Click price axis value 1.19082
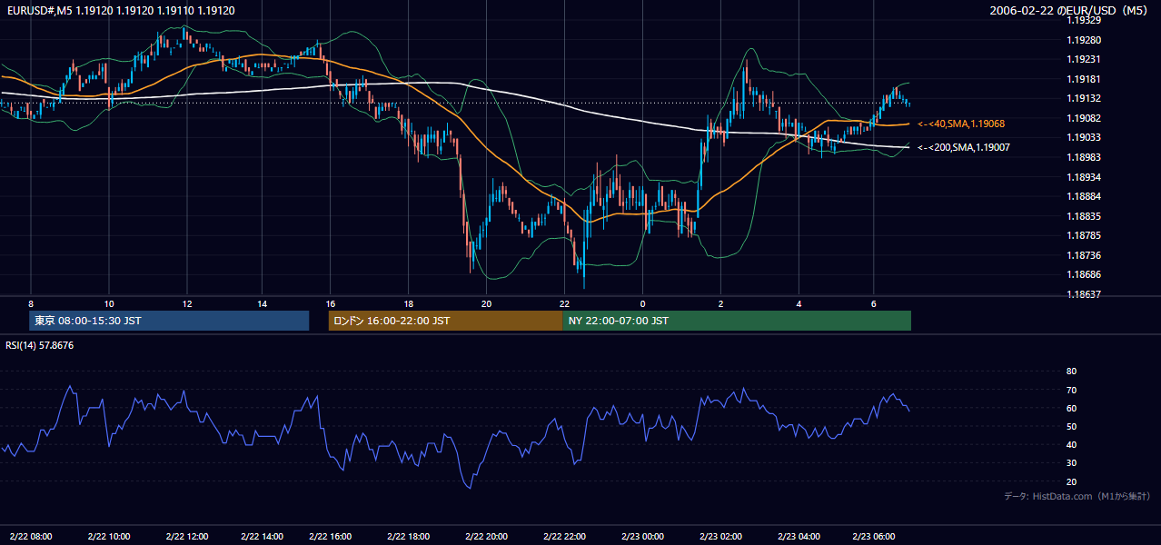Viewport: 1161px width, 545px height. (1083, 118)
